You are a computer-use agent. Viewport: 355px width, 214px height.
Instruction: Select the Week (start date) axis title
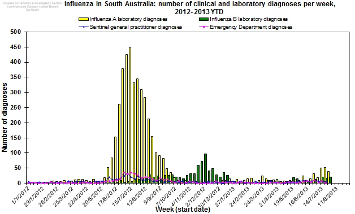[183, 209]
